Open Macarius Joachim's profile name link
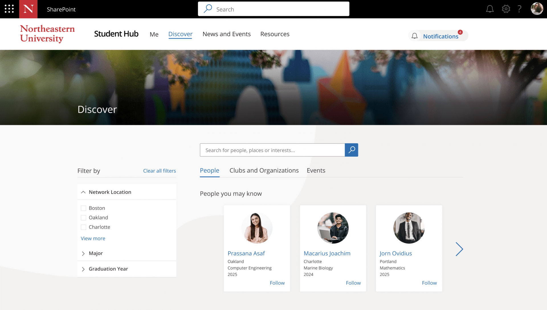 [327, 253]
